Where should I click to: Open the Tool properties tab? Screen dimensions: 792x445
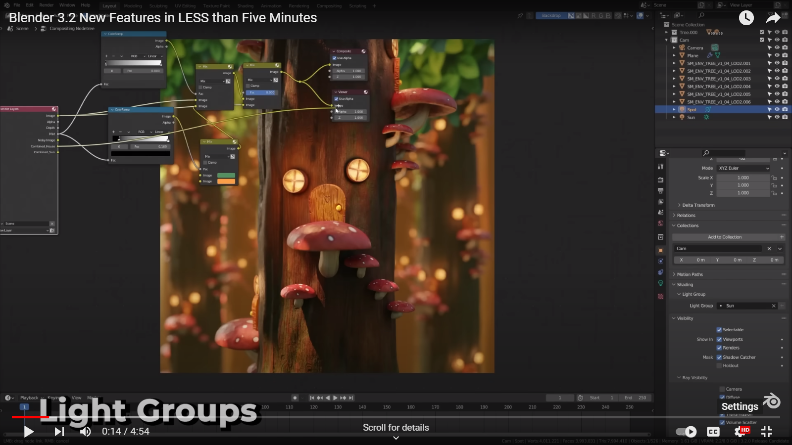660,167
